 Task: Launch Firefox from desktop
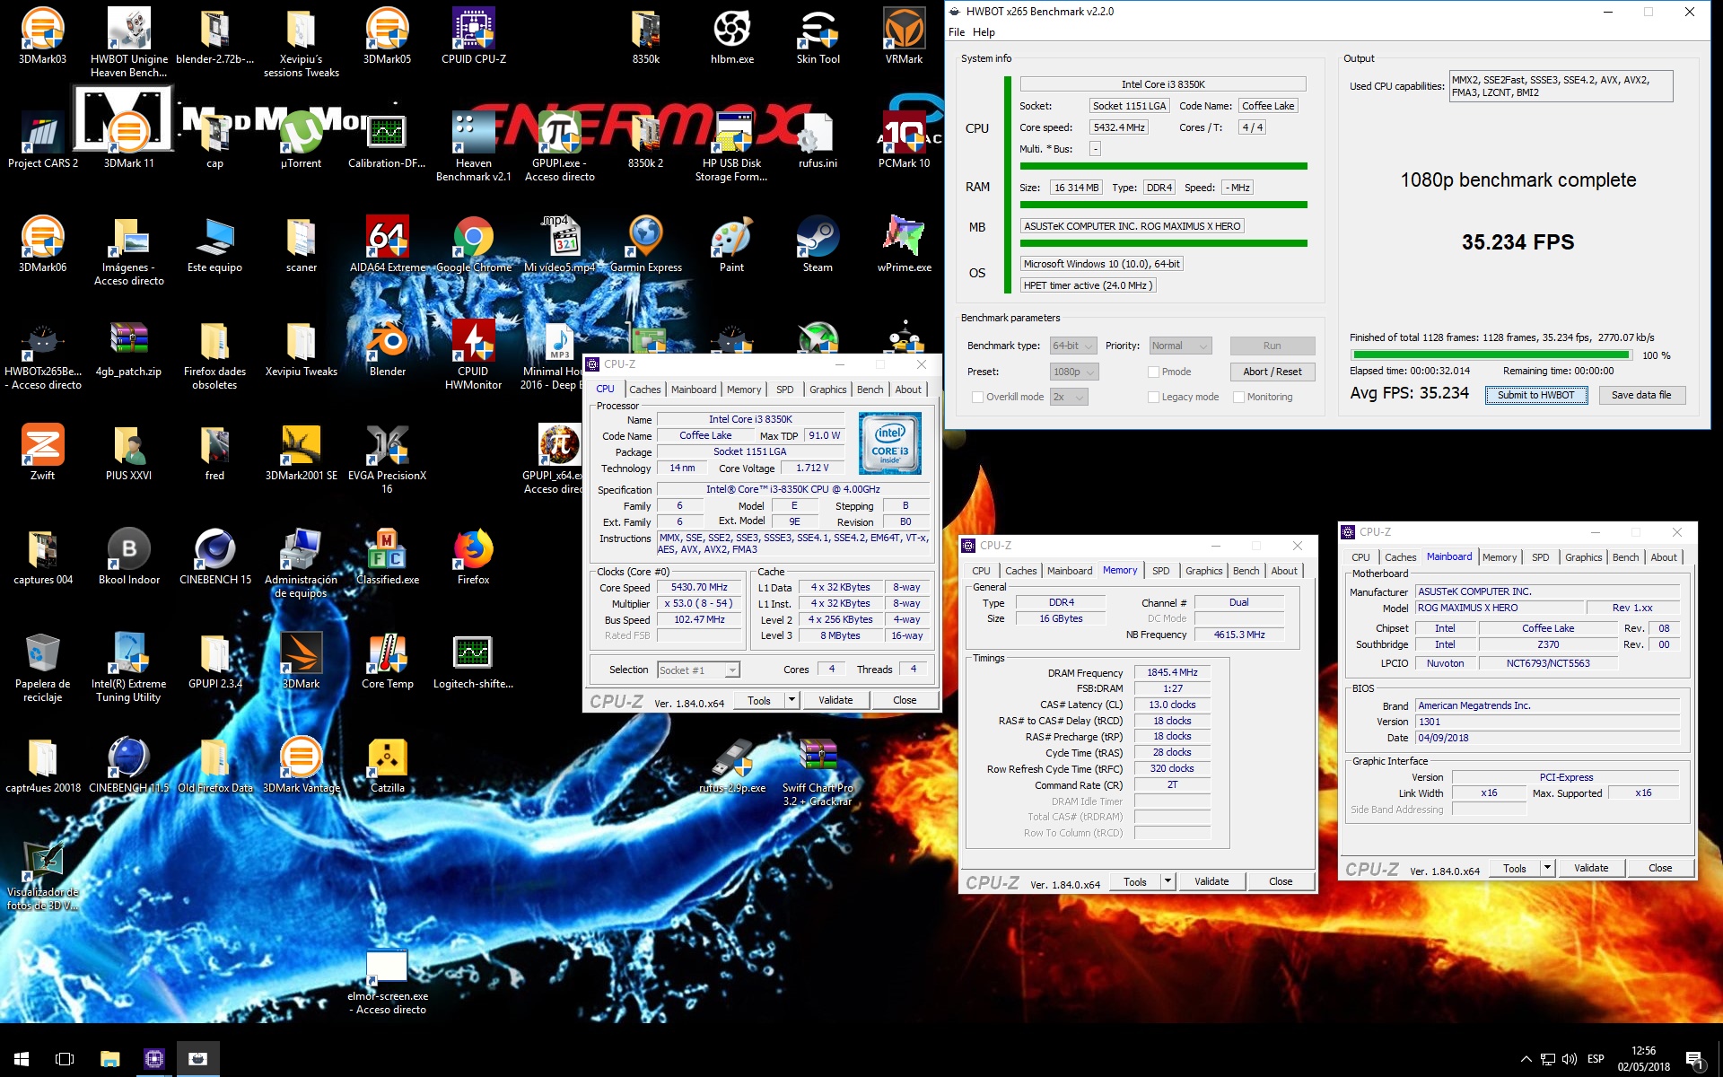473,556
